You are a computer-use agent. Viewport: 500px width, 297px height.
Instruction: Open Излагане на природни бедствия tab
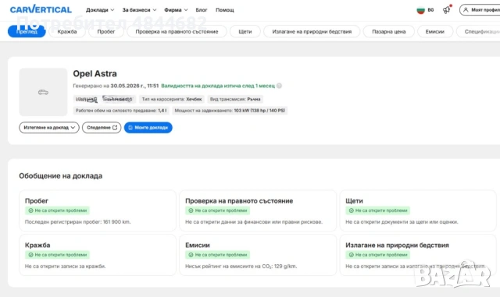(312, 31)
